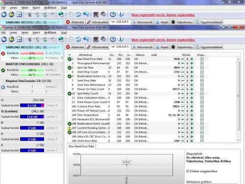Toggle the checkbox on Seek Error Rate row
The height and width of the screenshot is (184, 245).
click(202, 80)
